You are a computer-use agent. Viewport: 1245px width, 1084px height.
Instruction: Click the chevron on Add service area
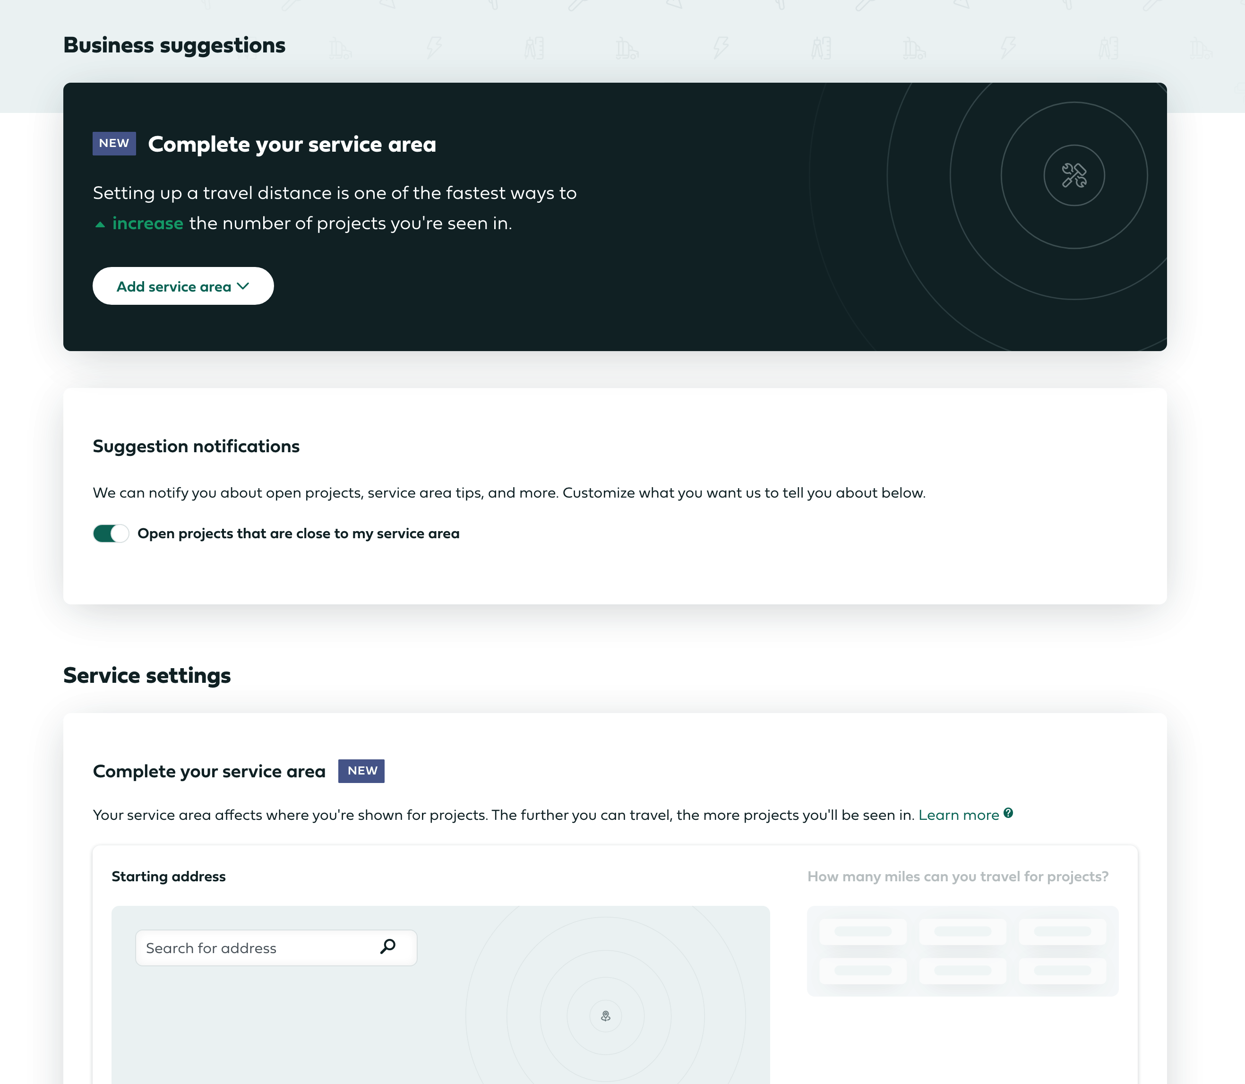243,286
